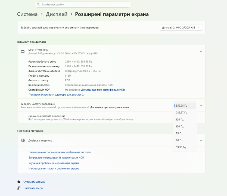Viewport: 227px width, 196px height.
Task: Click the Надіслати відгук feedback icon
Action: pyautogui.click(x=19, y=188)
